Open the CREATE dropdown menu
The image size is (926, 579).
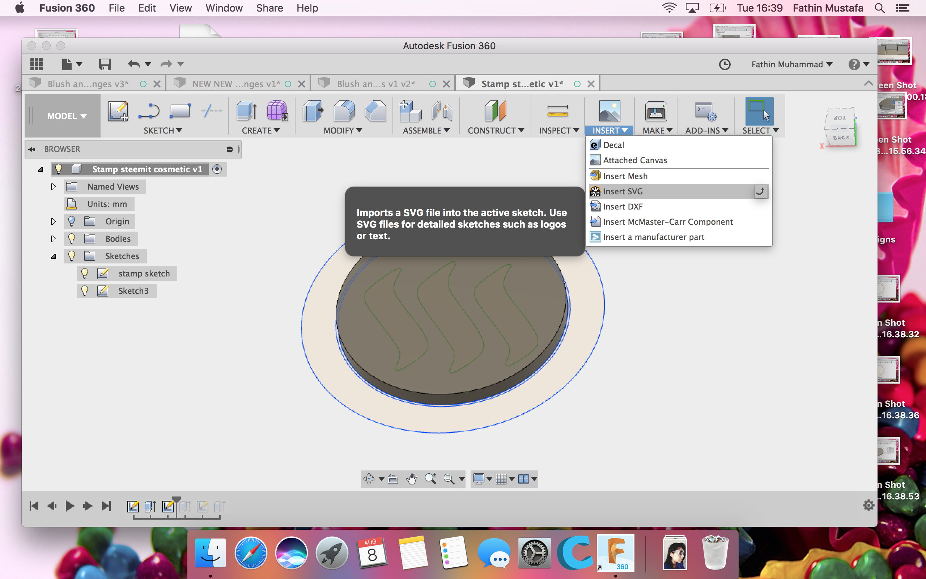260,131
